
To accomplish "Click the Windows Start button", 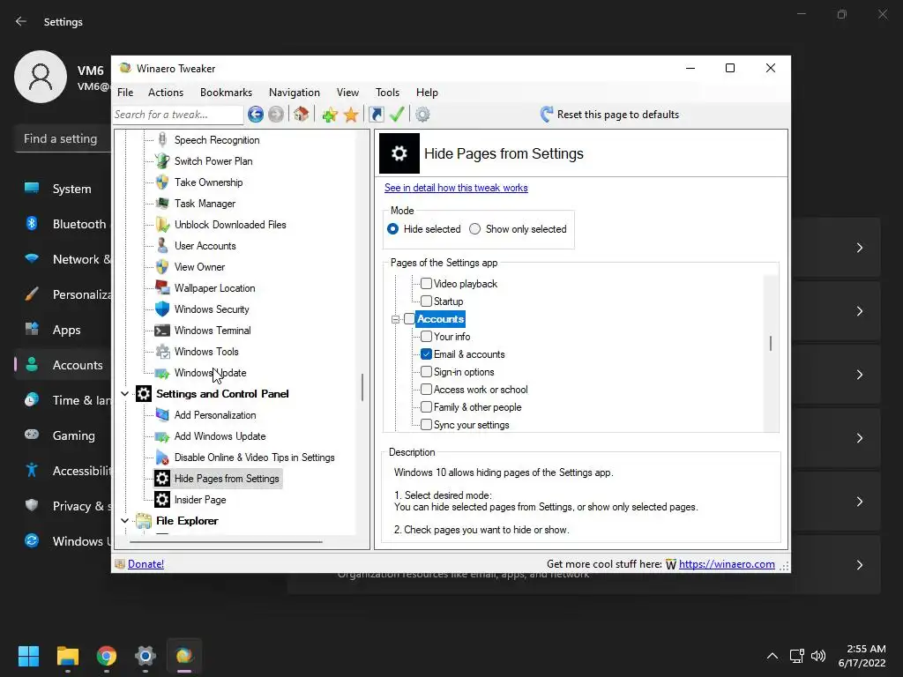I will point(29,656).
